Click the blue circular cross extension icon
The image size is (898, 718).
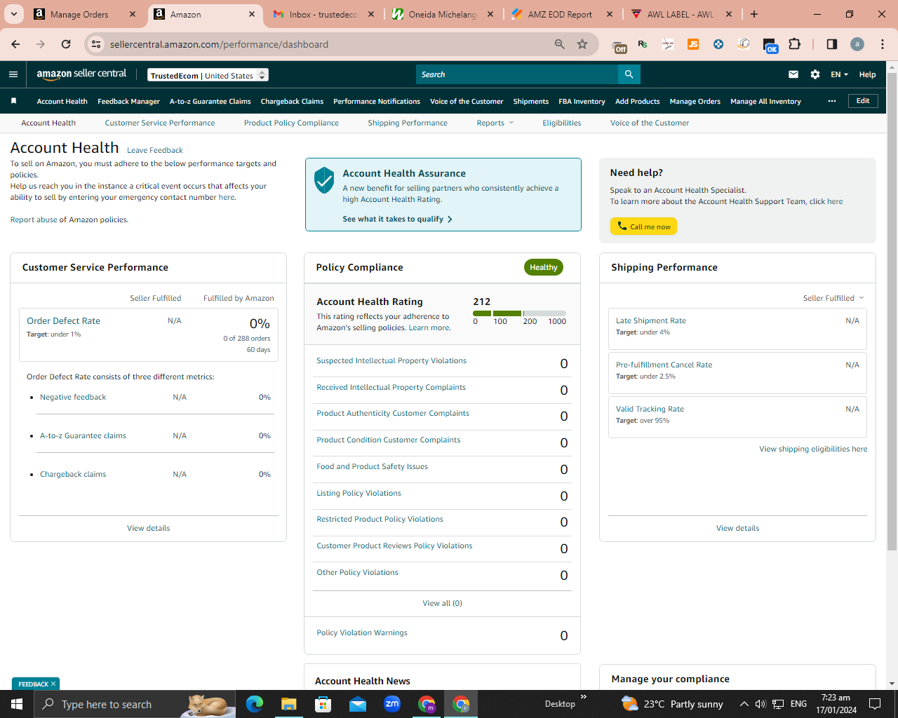[x=718, y=44]
